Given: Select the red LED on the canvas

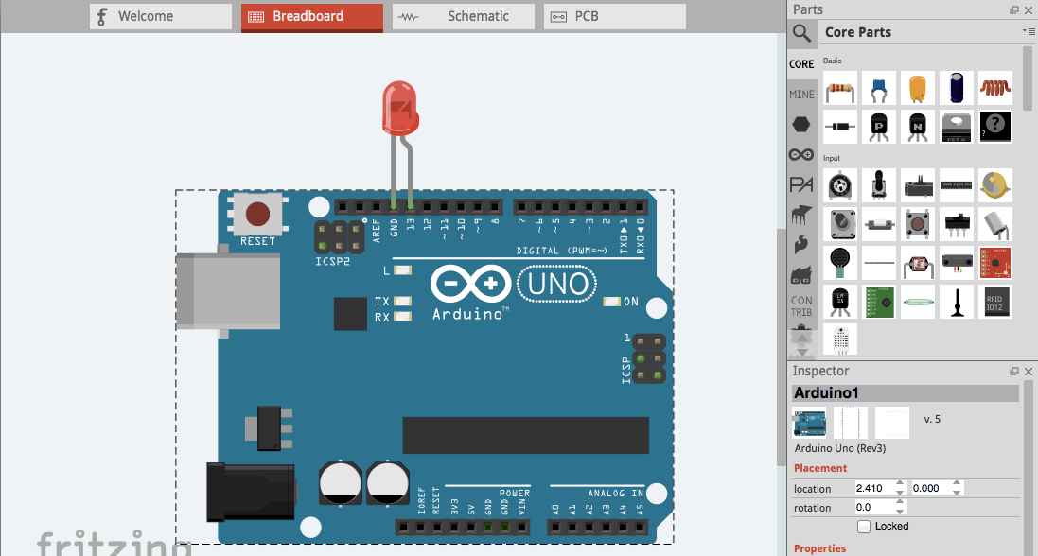Looking at the screenshot, I should 400,108.
